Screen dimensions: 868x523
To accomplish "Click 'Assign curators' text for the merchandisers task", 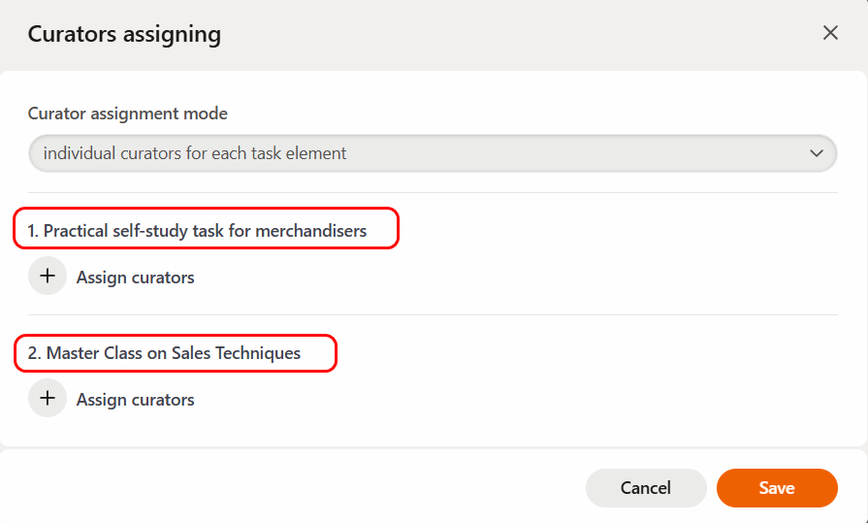I will coord(135,278).
